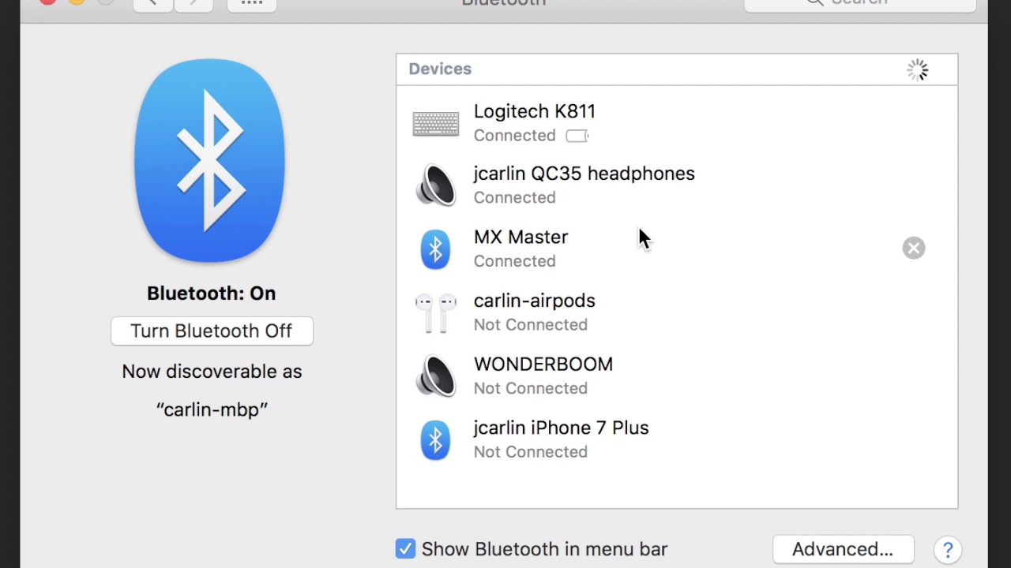Remove MX Master using the X button

pyautogui.click(x=914, y=248)
